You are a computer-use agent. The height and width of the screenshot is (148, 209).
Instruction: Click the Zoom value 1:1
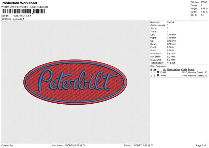[x=202, y=15]
